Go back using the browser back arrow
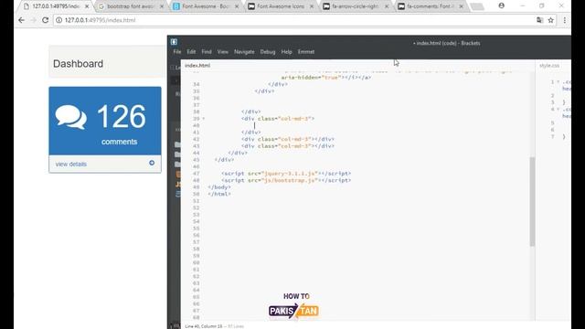The image size is (585, 329). (21, 20)
